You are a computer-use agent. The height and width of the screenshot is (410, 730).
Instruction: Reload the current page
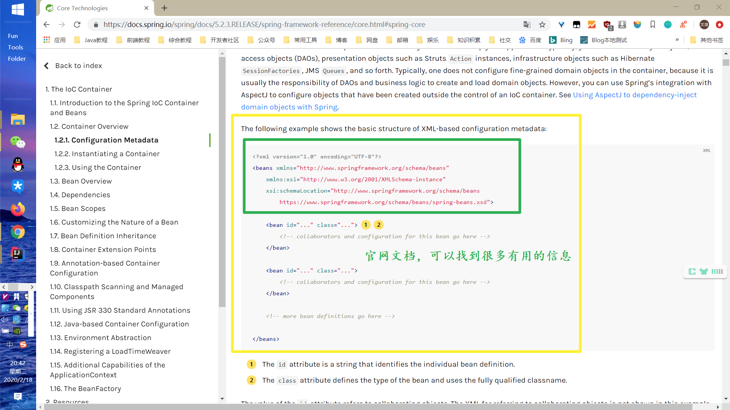click(77, 25)
